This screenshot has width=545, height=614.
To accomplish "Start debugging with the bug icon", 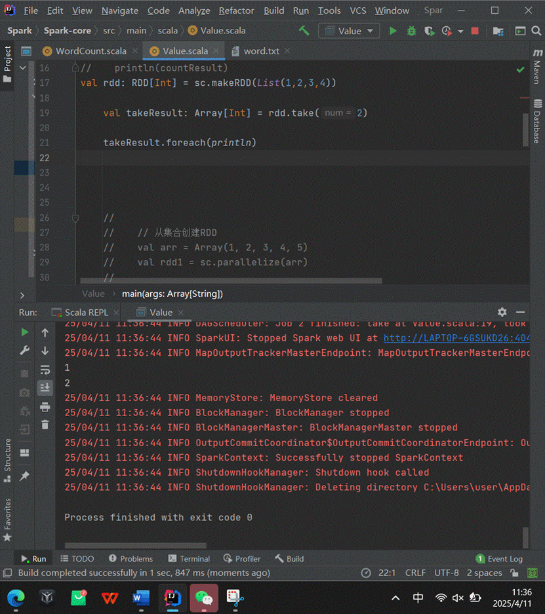I will 411,31.
